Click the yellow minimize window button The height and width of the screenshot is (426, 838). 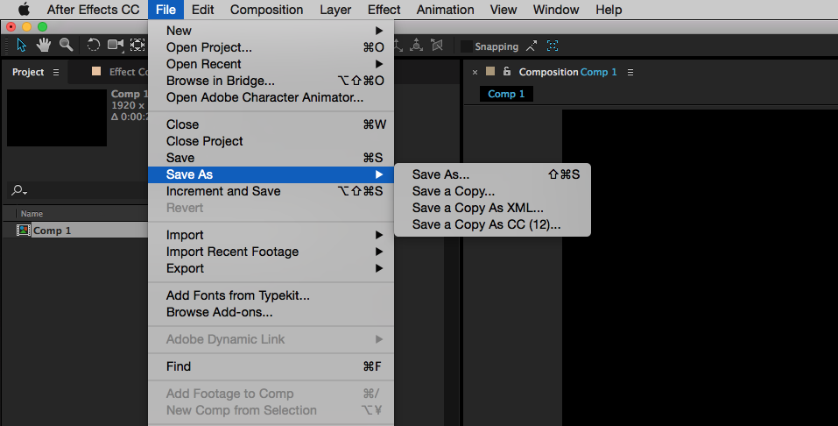click(x=27, y=27)
